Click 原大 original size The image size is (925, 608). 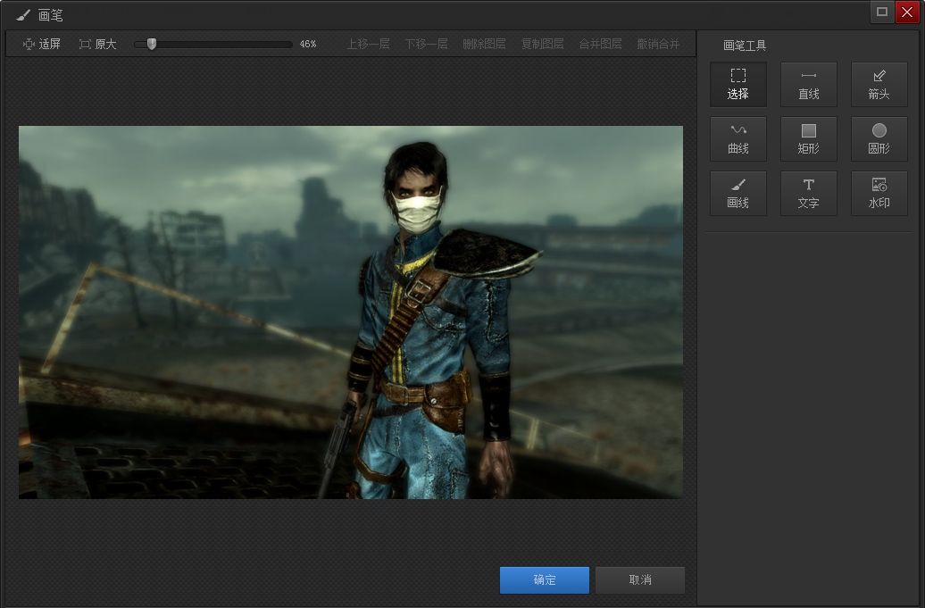(x=98, y=45)
